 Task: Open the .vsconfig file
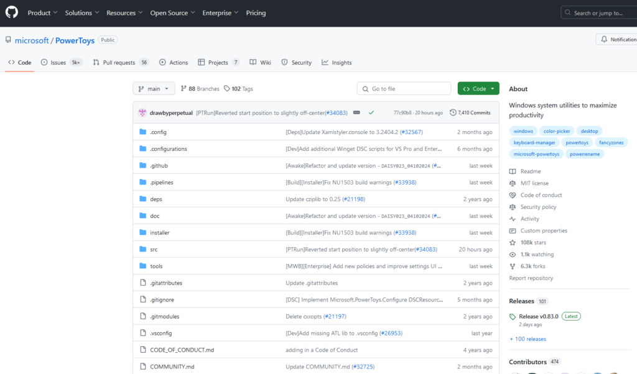161,333
